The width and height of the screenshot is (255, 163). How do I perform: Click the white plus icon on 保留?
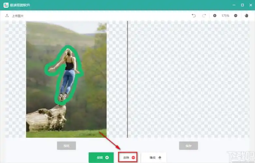(x=107, y=158)
